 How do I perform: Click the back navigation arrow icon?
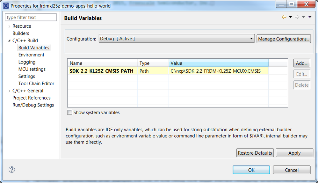coord(284,17)
